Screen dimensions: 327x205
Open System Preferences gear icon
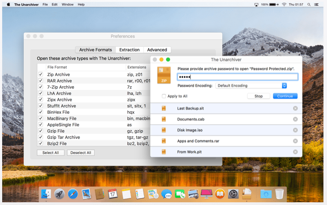pos(233,194)
